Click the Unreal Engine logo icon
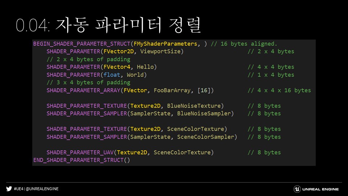Image resolution: width=348 pixels, height=196 pixels. pos(297,189)
